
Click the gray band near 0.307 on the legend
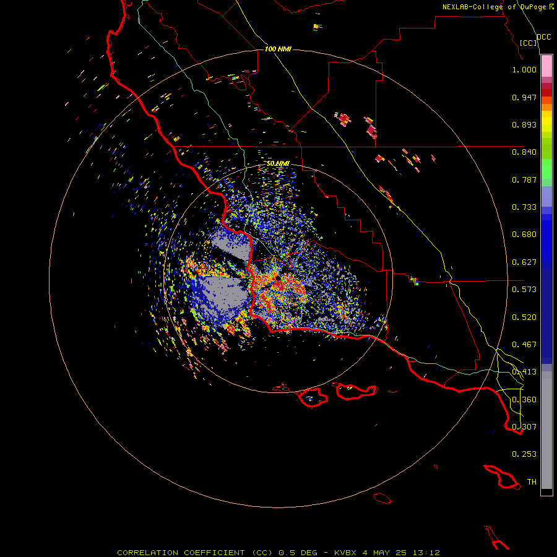point(546,430)
